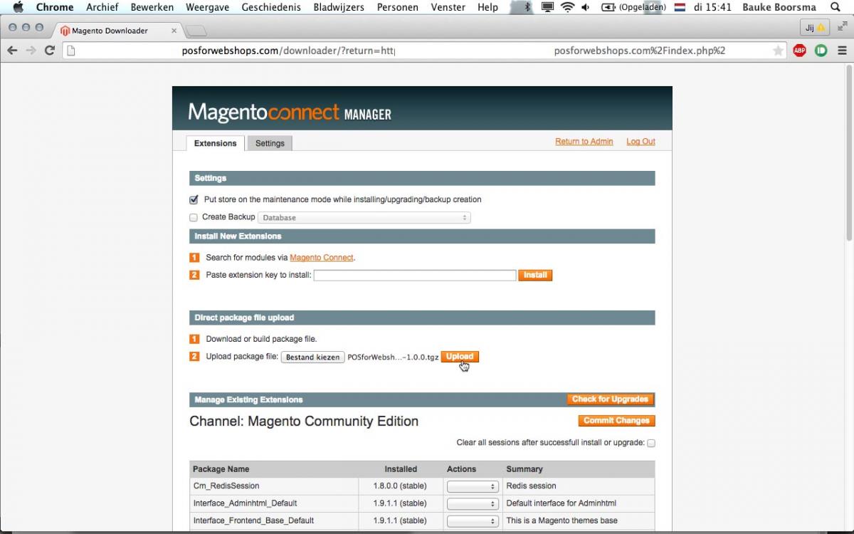The width and height of the screenshot is (854, 534).
Task: Focus the extension key input field
Action: pyautogui.click(x=415, y=275)
